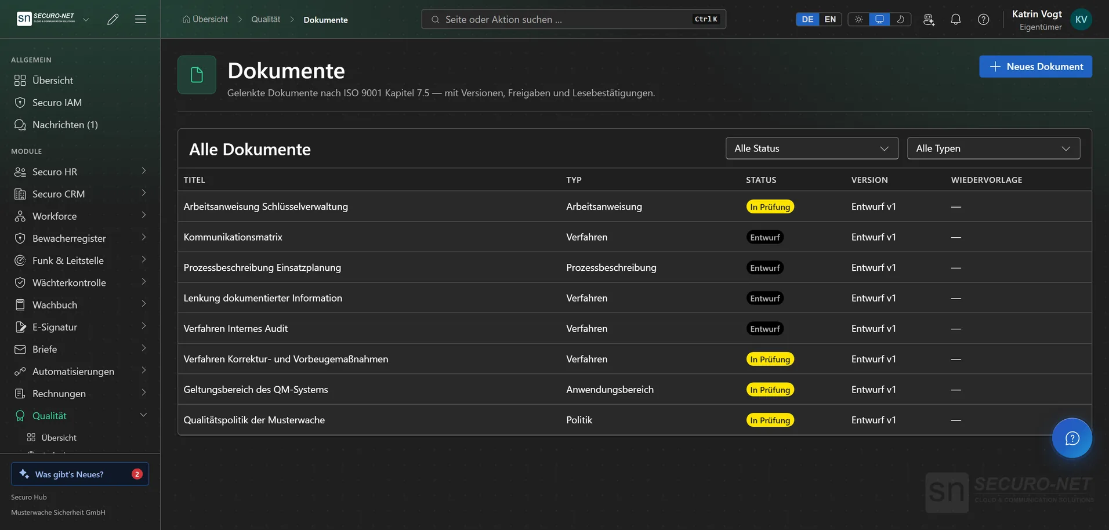The height and width of the screenshot is (530, 1109).
Task: Click the pencil edit icon in the top bar
Action: [113, 19]
